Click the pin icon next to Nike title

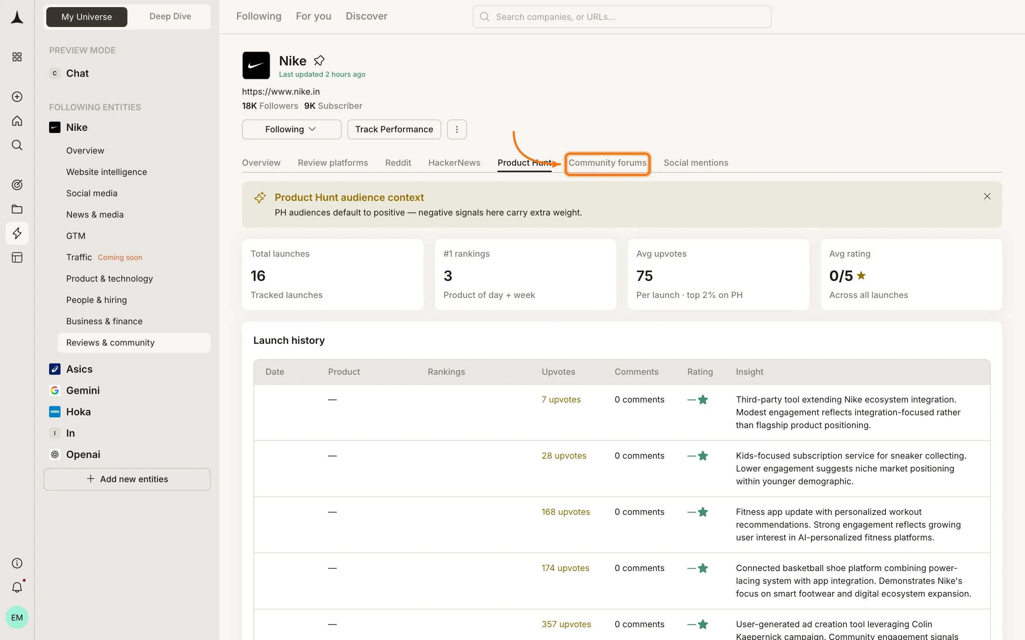pos(319,61)
